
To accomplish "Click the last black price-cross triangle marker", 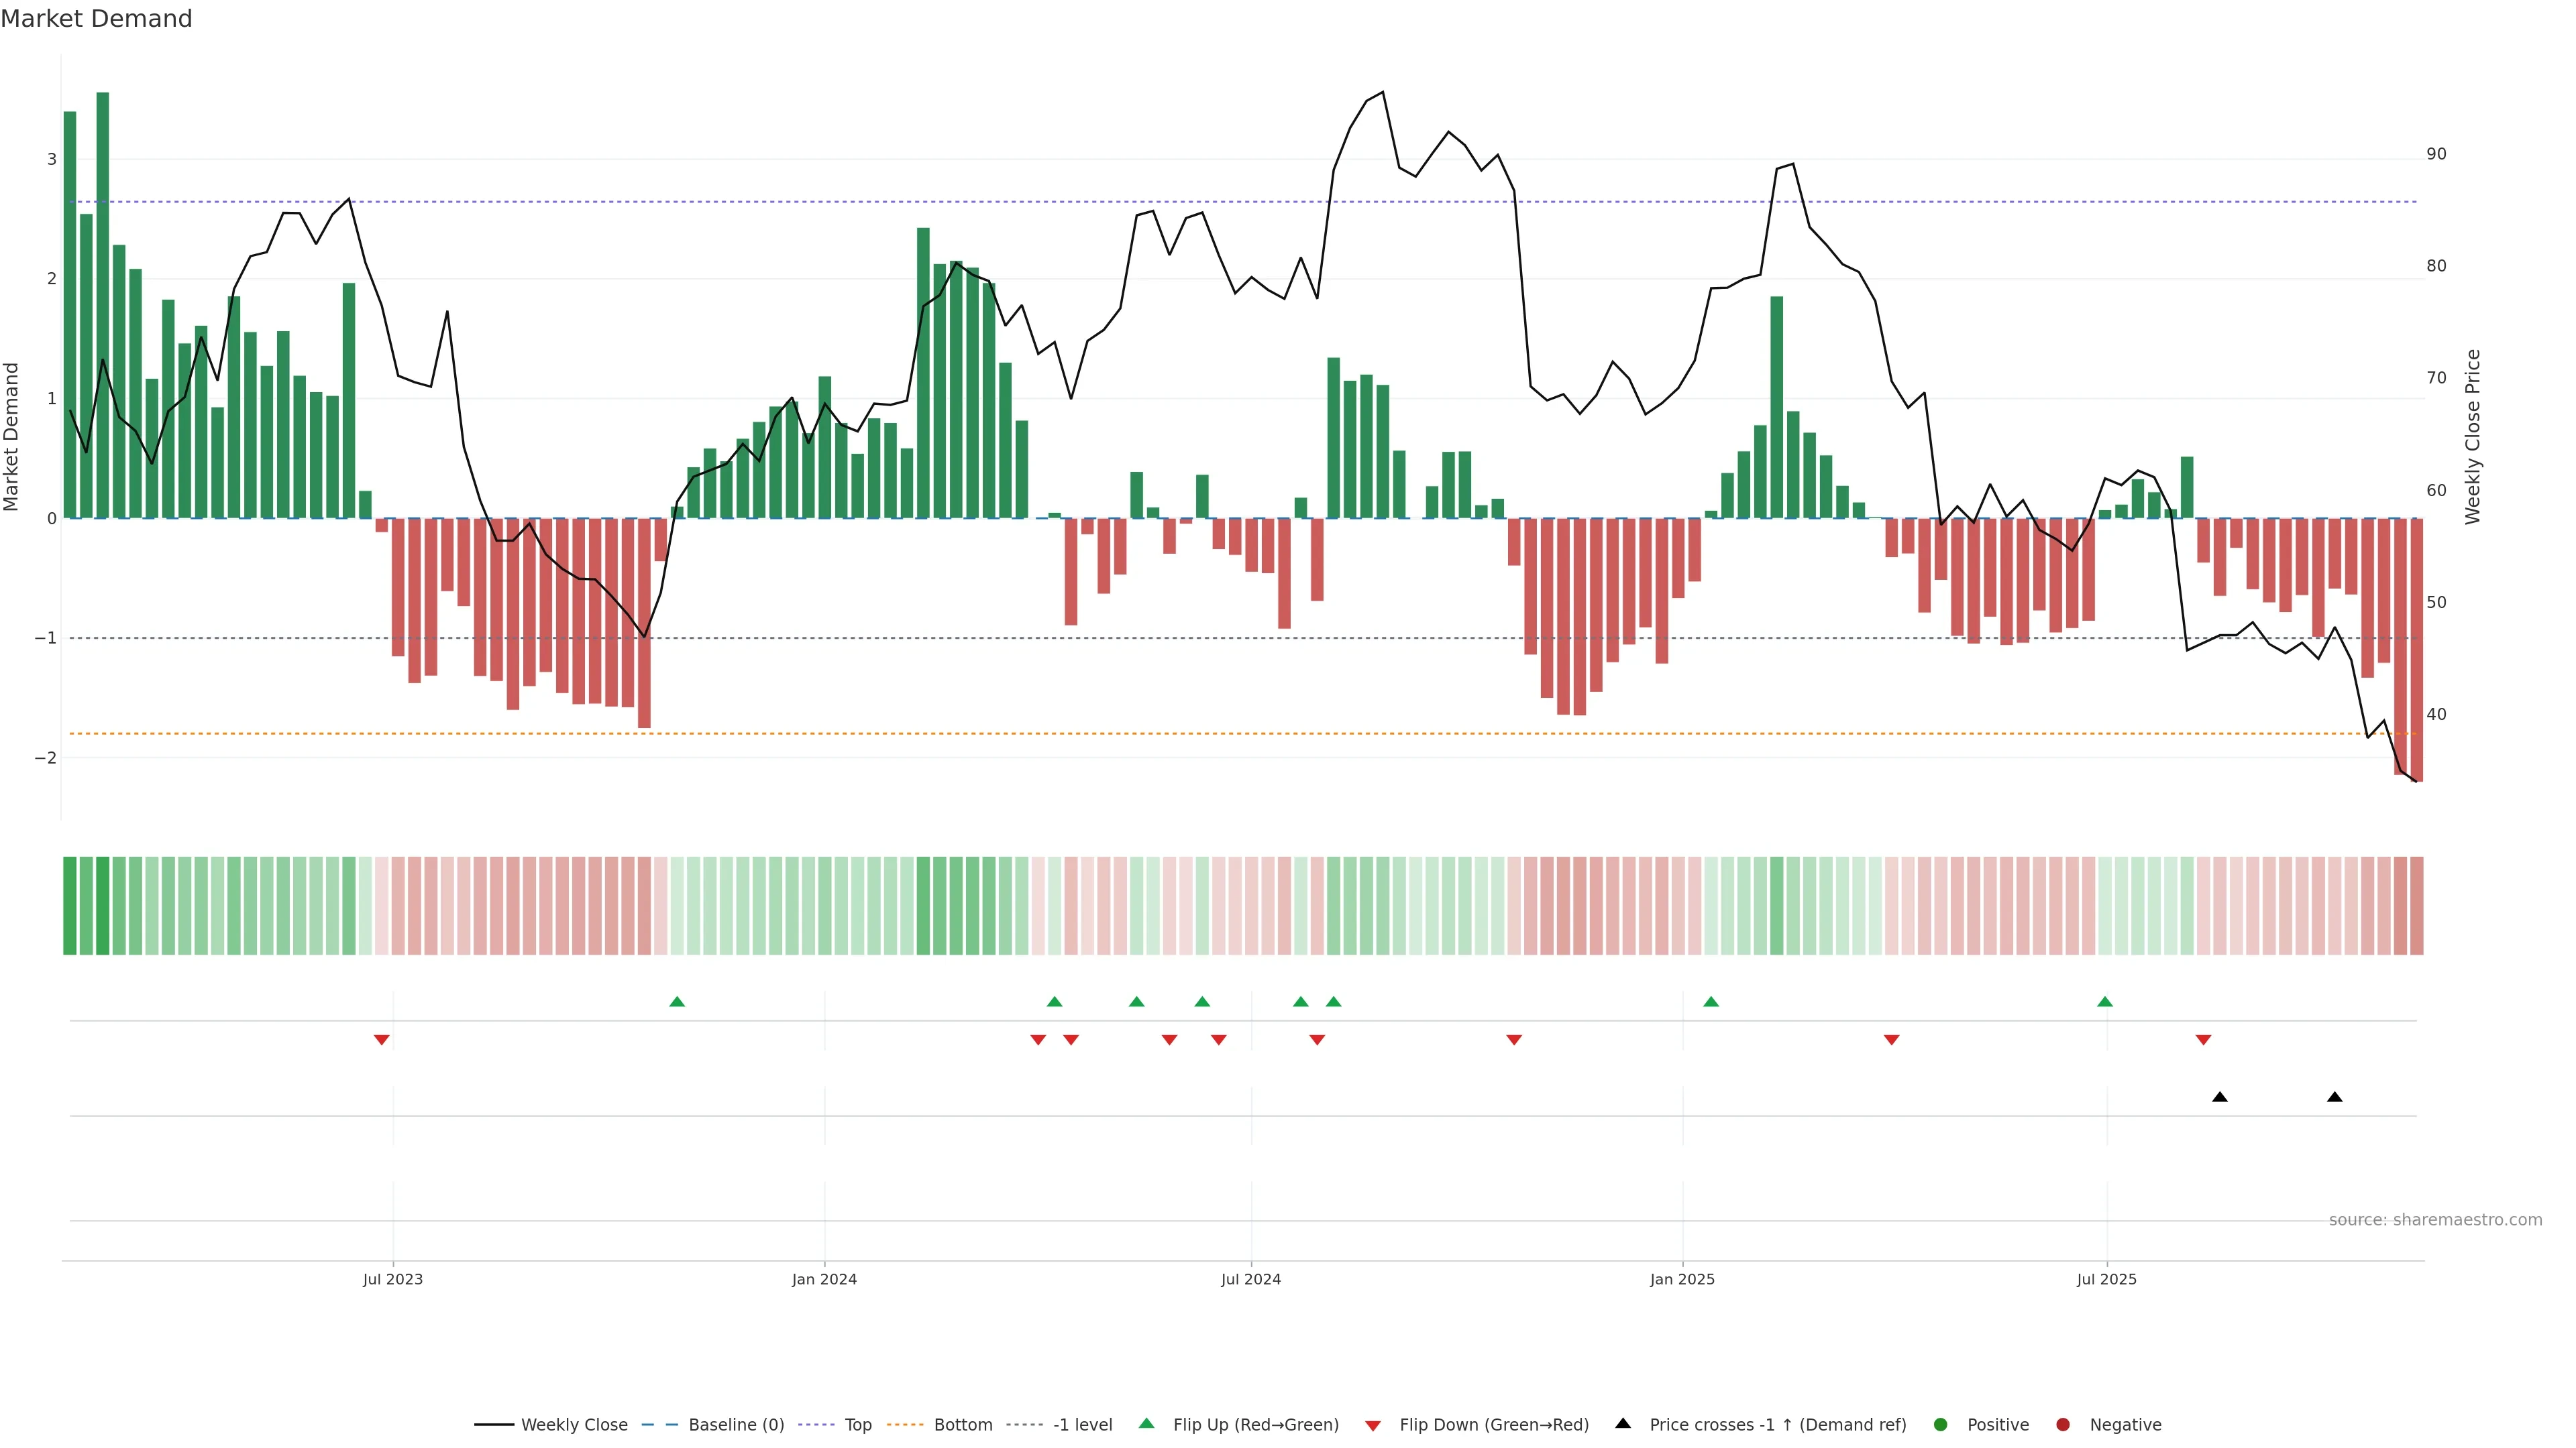I will pyautogui.click(x=2335, y=1097).
